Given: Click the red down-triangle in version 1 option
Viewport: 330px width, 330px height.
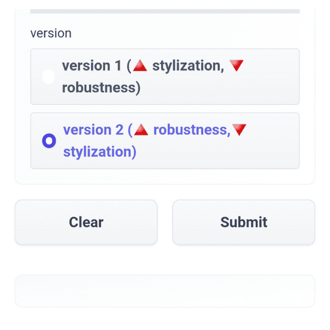Looking at the screenshot, I should click(237, 66).
